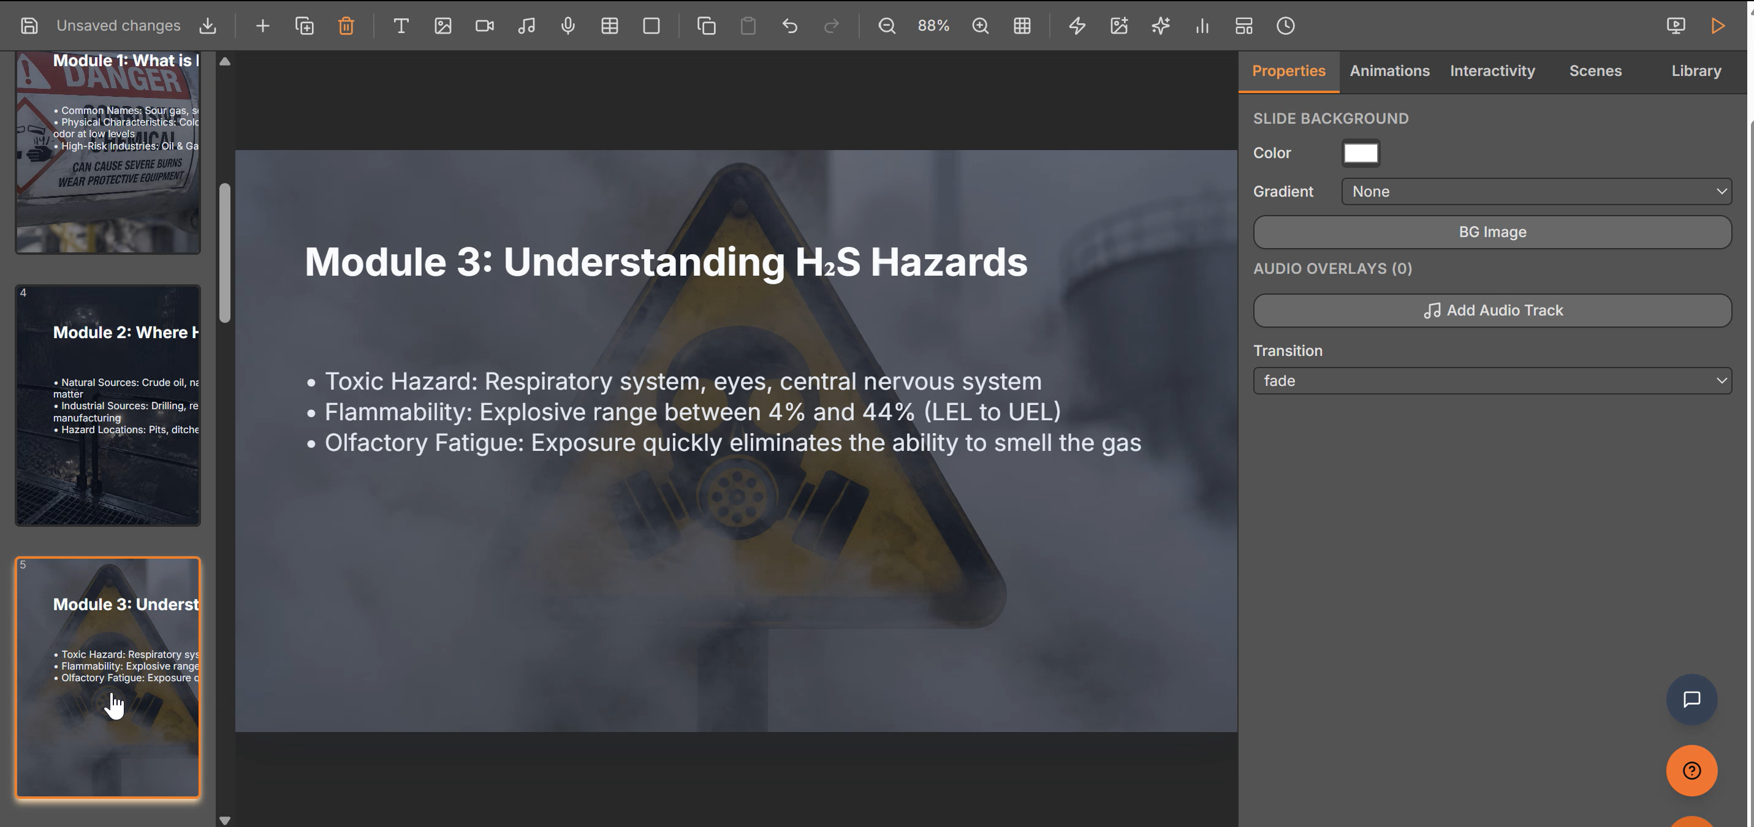The width and height of the screenshot is (1754, 827).
Task: Click the BG Image button
Action: 1492,232
